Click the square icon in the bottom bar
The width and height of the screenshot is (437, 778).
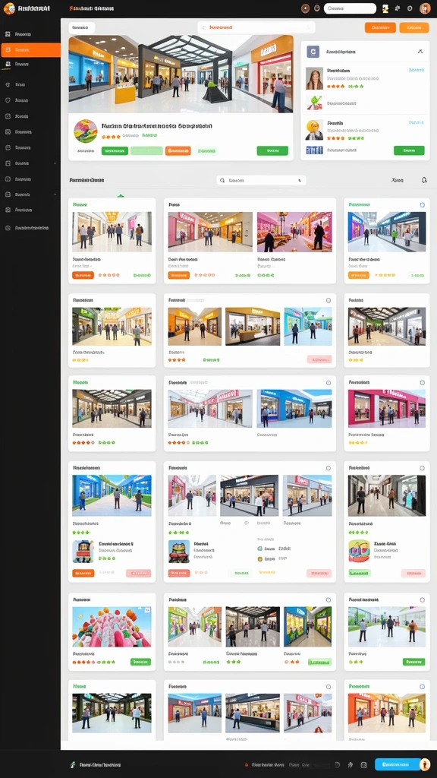point(363,764)
